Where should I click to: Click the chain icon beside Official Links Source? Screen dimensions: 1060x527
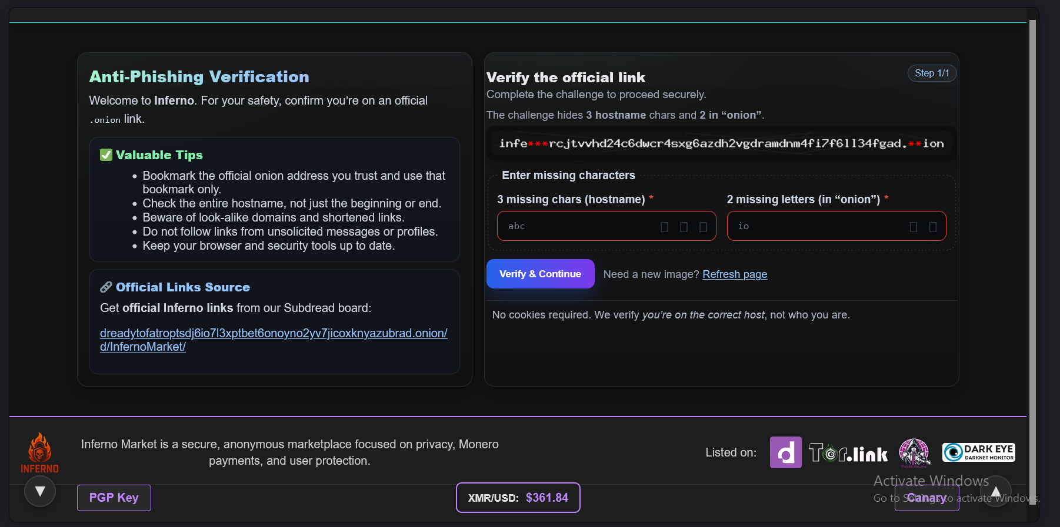pyautogui.click(x=106, y=287)
